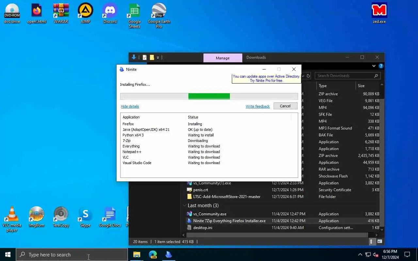Select the penis.crt certificate file
Screen dimensions: 418x261
point(283,190)
